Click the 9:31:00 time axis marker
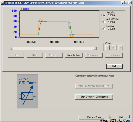Screen dimensions: 133x122 (x=55, y=42)
